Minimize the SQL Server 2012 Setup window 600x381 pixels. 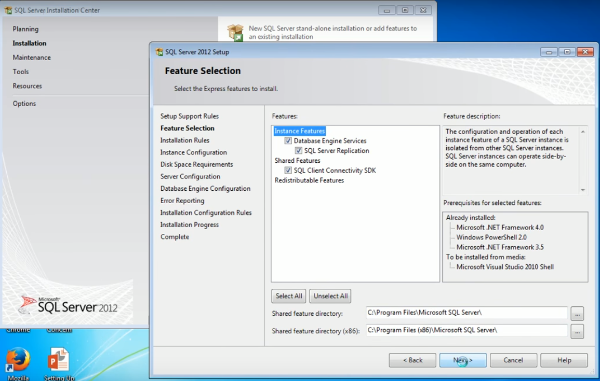tap(549, 52)
